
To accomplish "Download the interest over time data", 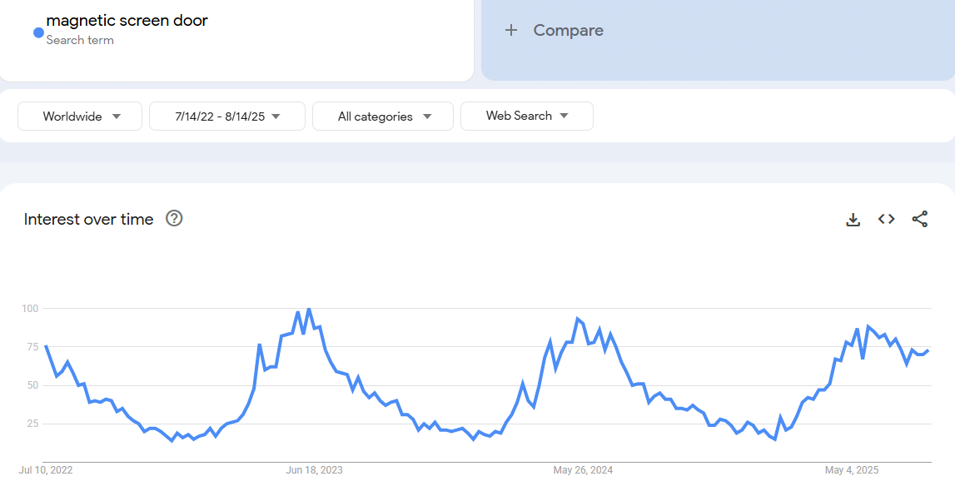I will point(853,220).
